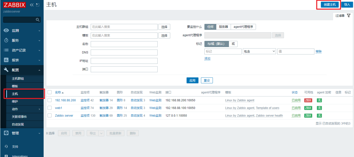Open 触发器 link for Zabbix server
The image size is (354, 157).
(x=104, y=116)
